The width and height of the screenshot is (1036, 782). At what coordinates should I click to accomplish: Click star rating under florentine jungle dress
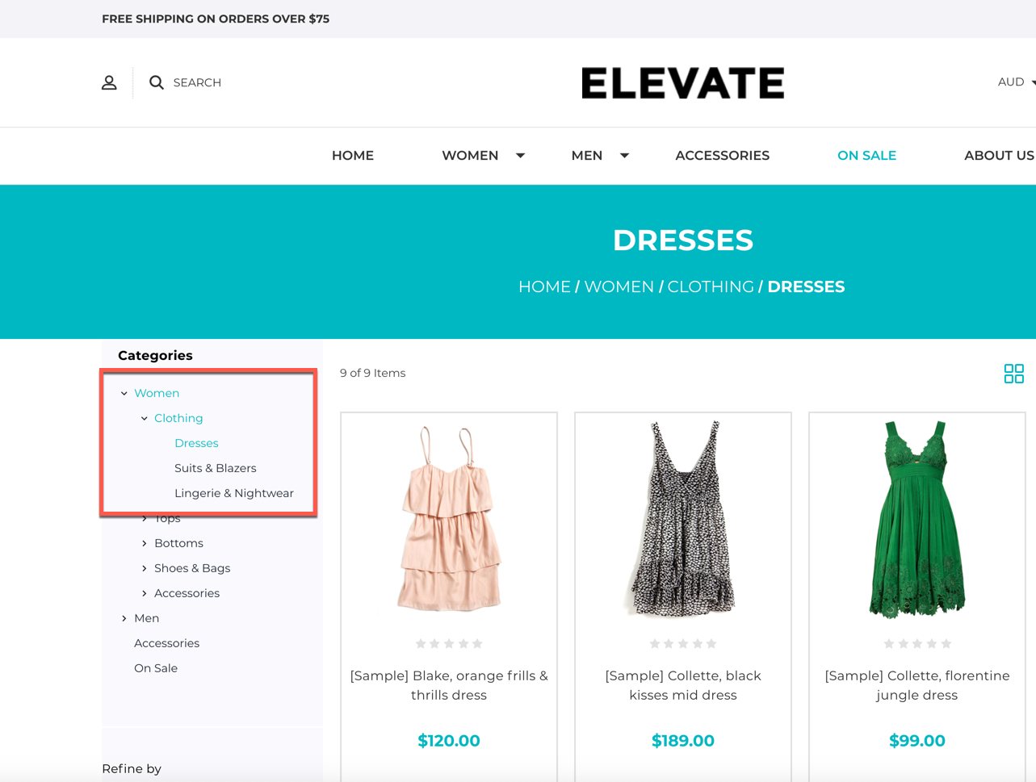click(x=916, y=644)
